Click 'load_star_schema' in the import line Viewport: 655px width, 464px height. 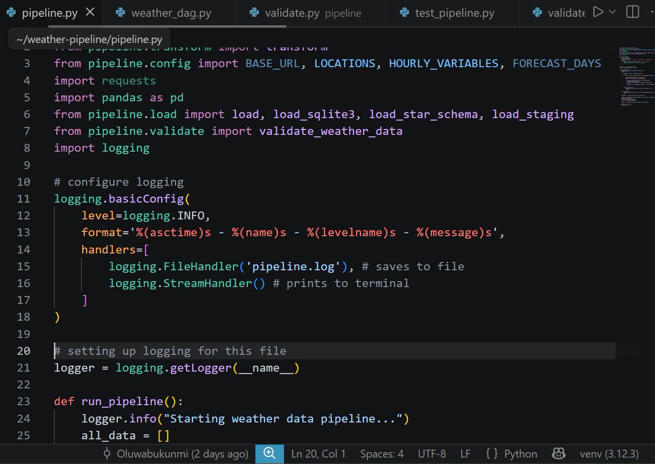click(427, 114)
